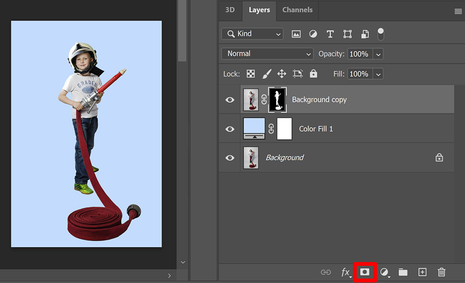This screenshot has width=465, height=283.
Task: Delete layer using trash icon
Action: tap(441, 272)
